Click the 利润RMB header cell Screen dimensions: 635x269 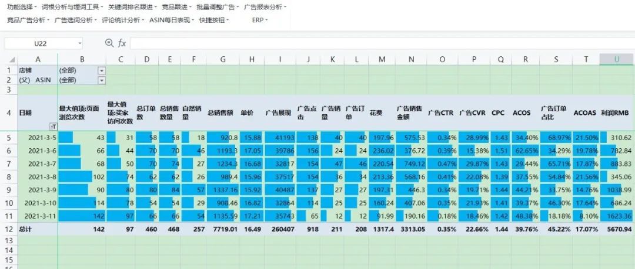click(x=616, y=113)
